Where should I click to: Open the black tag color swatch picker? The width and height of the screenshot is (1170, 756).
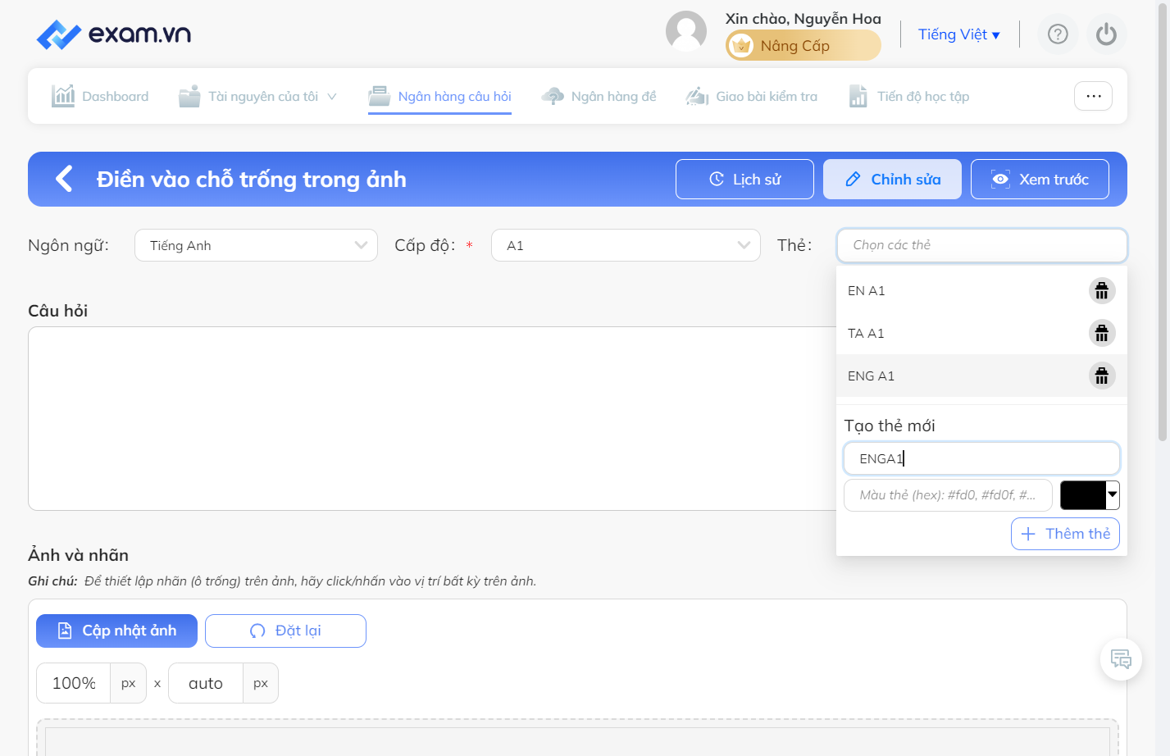(x=1090, y=494)
